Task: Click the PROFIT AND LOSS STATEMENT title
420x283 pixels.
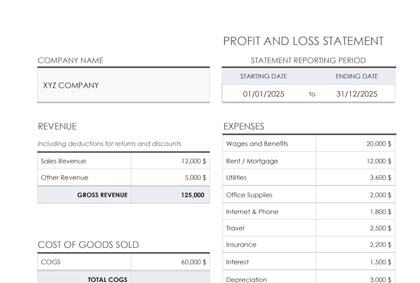Action: point(303,41)
